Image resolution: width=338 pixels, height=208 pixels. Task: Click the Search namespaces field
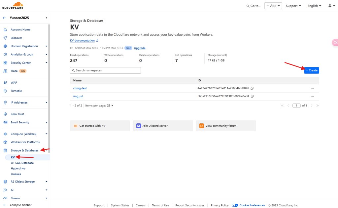tap(105, 70)
